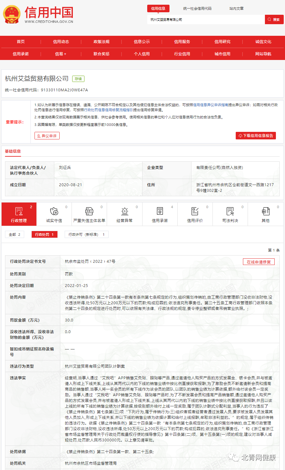The image size is (285, 470).
Task: Click the company title 杭州艾益贸易有限公司
Action: 37,78
